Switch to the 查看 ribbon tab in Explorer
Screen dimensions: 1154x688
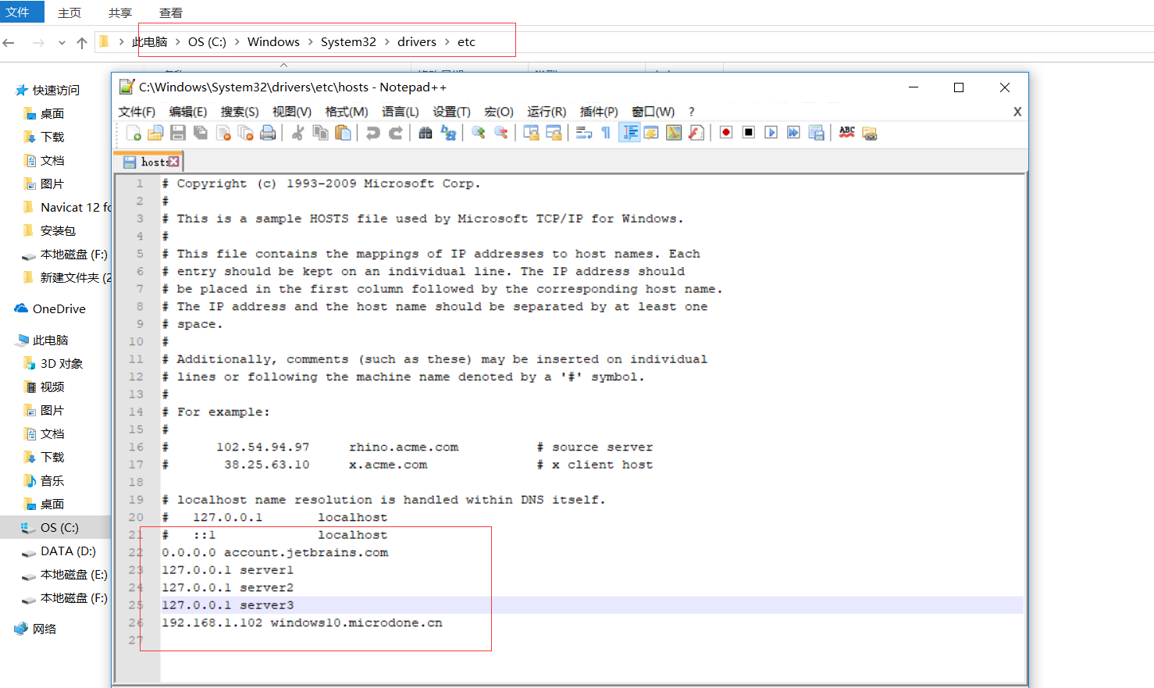point(171,12)
